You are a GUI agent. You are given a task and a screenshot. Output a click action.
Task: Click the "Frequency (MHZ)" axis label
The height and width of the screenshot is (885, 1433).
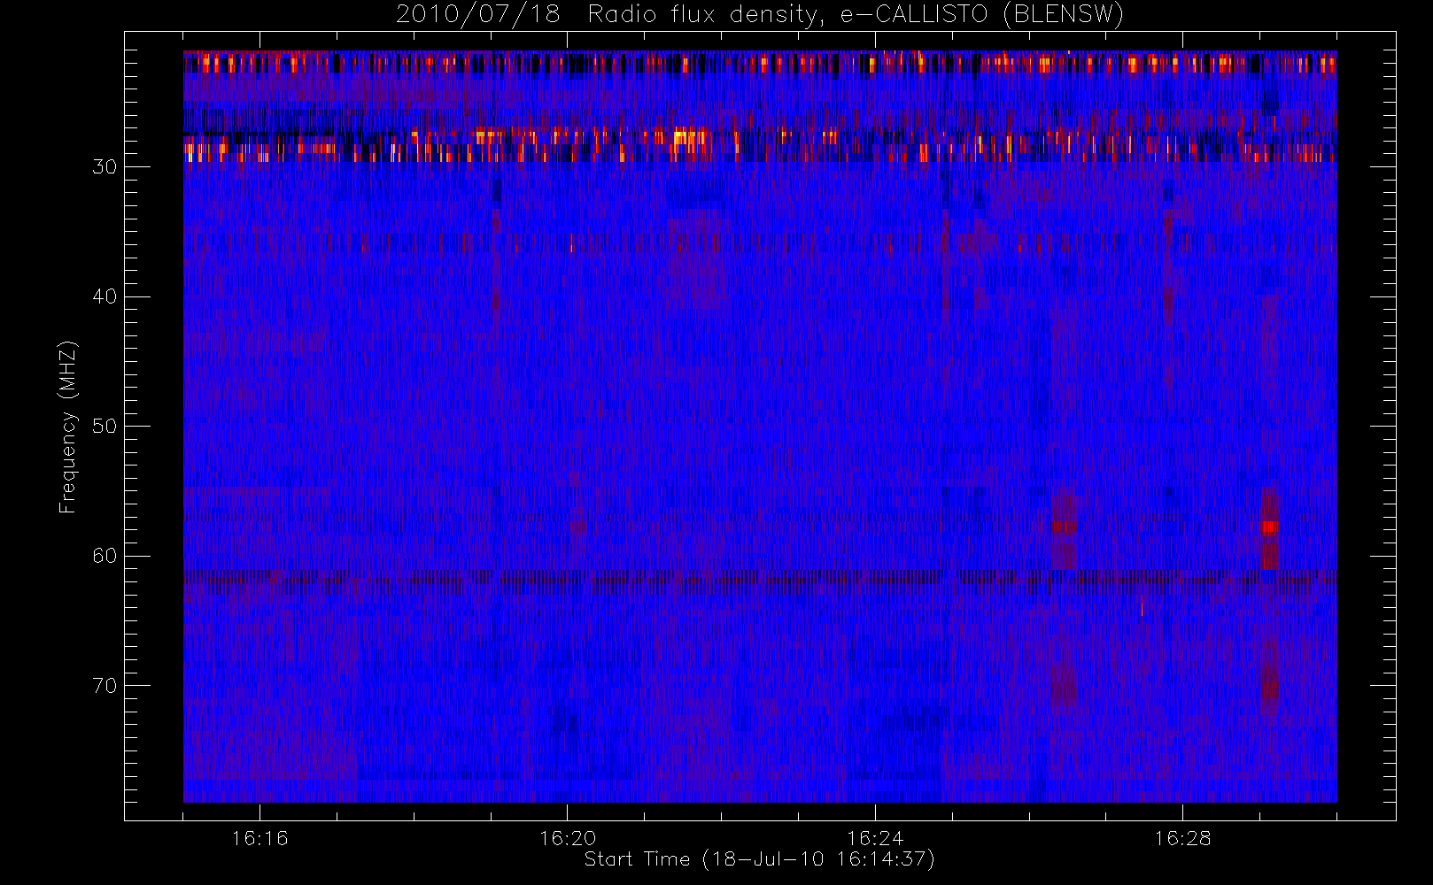[x=68, y=427]
